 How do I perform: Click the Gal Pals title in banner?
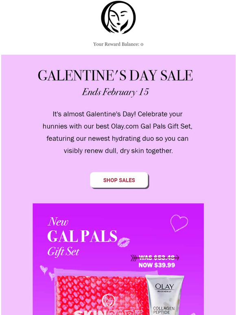82,236
